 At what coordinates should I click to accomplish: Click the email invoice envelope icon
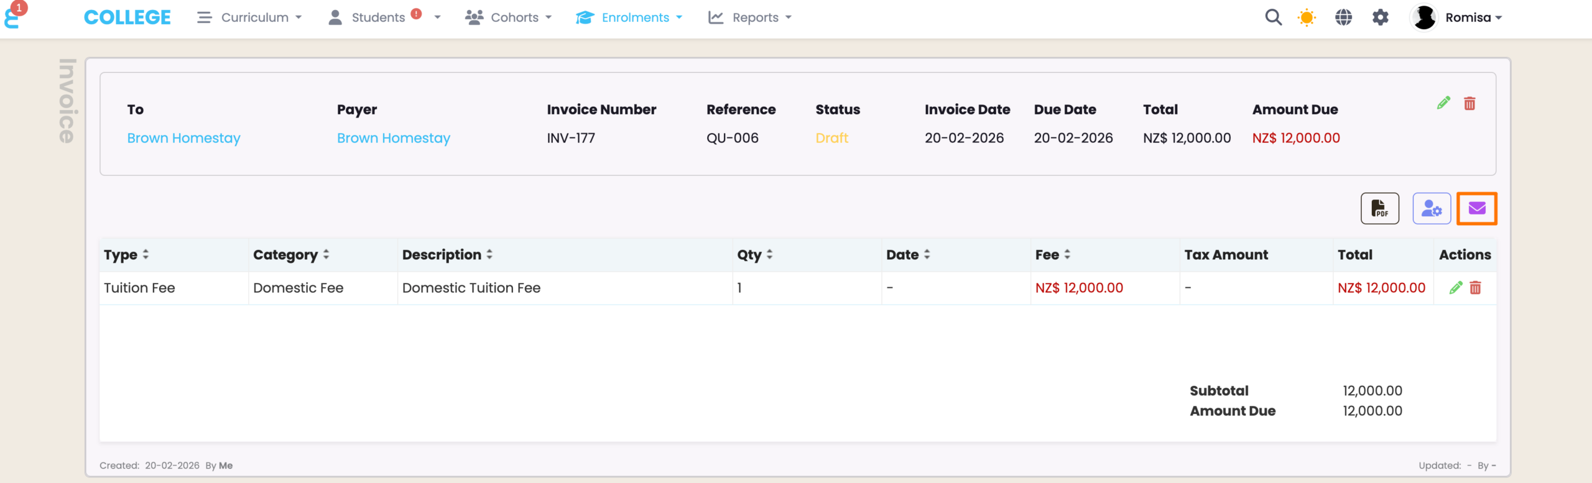(x=1476, y=208)
